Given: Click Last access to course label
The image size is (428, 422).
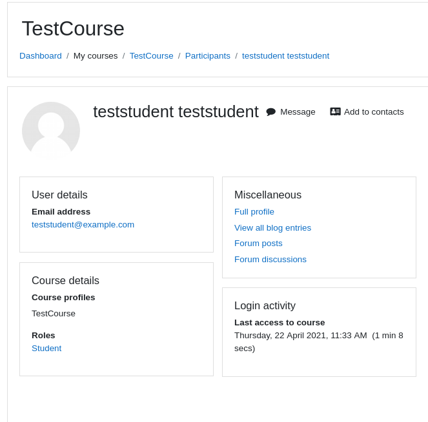Looking at the screenshot, I should click(280, 323).
